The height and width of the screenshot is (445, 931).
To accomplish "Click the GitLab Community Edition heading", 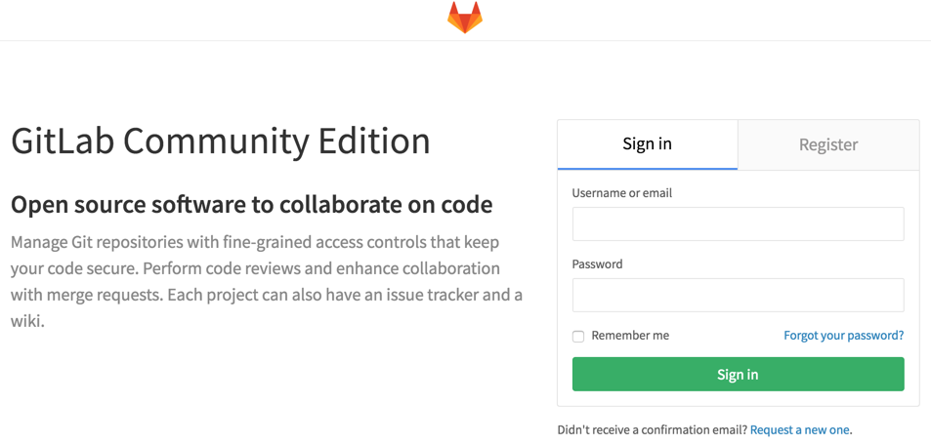I will (x=221, y=142).
